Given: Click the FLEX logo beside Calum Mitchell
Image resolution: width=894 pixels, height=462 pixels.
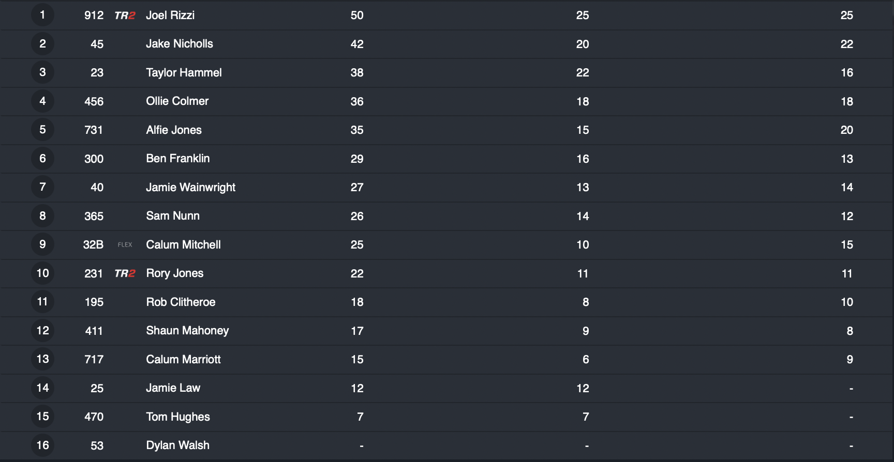Looking at the screenshot, I should pyautogui.click(x=125, y=245).
